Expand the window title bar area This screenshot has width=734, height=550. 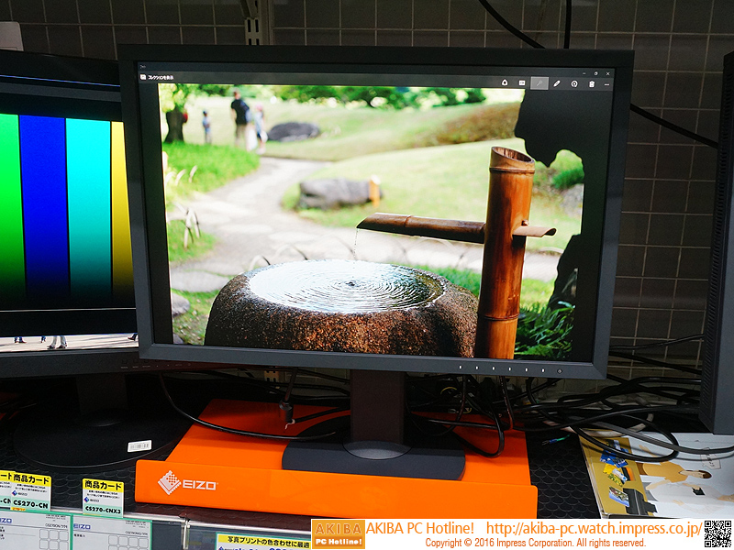pyautogui.click(x=367, y=69)
